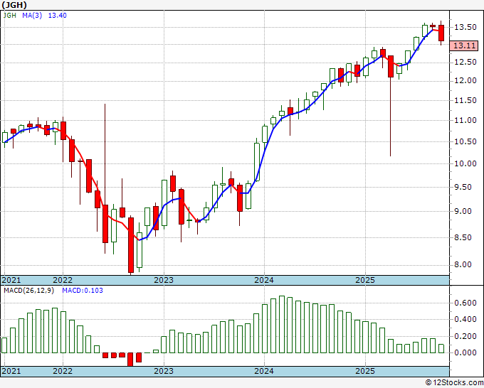Click 2025 on the price chart timeline
This screenshot has height=388, width=484.
tap(365, 280)
